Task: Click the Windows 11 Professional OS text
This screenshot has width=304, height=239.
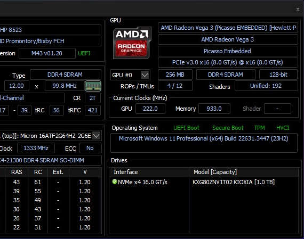Action: (204, 138)
